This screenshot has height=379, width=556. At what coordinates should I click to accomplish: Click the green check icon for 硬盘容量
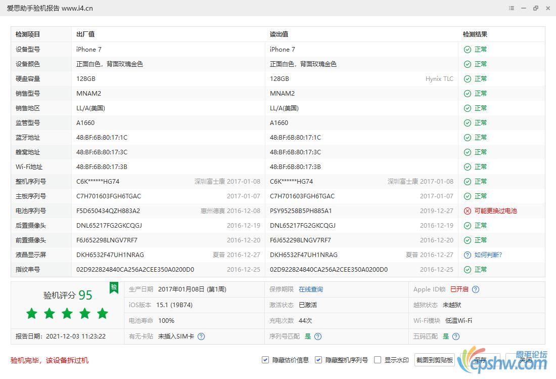click(468, 79)
